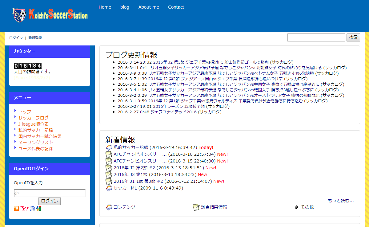This screenshot has height=227, width=369.
Task: Click the Koichi's Soccer Station logo
Action: pos(50,15)
